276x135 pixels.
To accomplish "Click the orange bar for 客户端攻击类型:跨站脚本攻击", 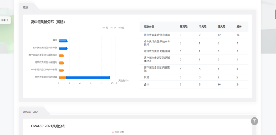I will [61, 56].
